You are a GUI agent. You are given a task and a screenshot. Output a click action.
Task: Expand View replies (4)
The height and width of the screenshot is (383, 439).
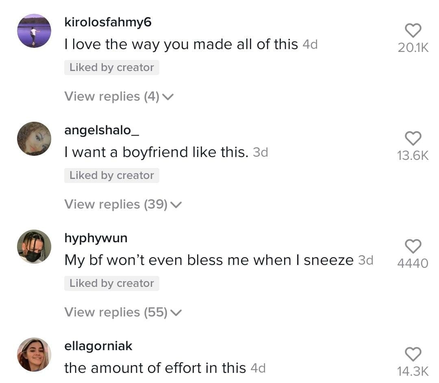[x=119, y=97]
